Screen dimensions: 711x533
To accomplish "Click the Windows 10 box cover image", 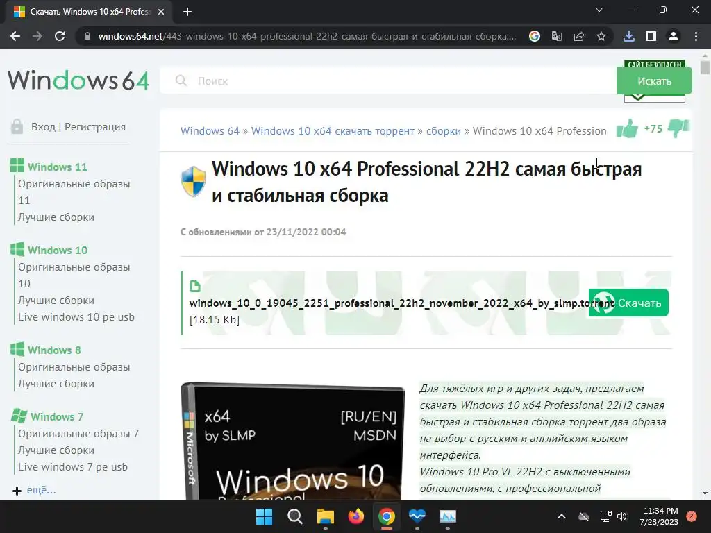I will click(293, 441).
